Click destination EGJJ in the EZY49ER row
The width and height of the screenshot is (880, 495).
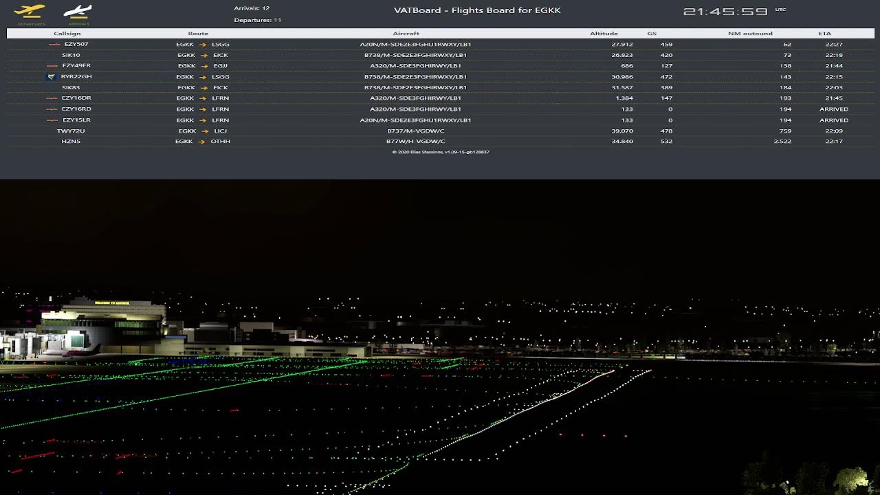221,66
